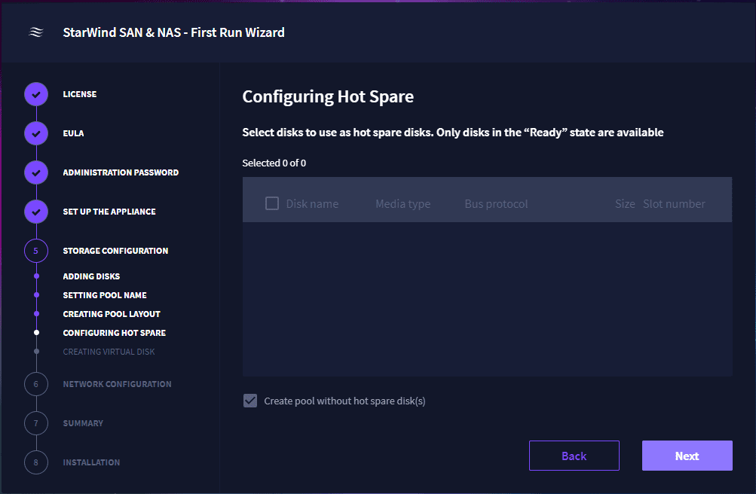Click the step 6 Network Configuration circle
This screenshot has height=494, width=756.
pos(36,384)
